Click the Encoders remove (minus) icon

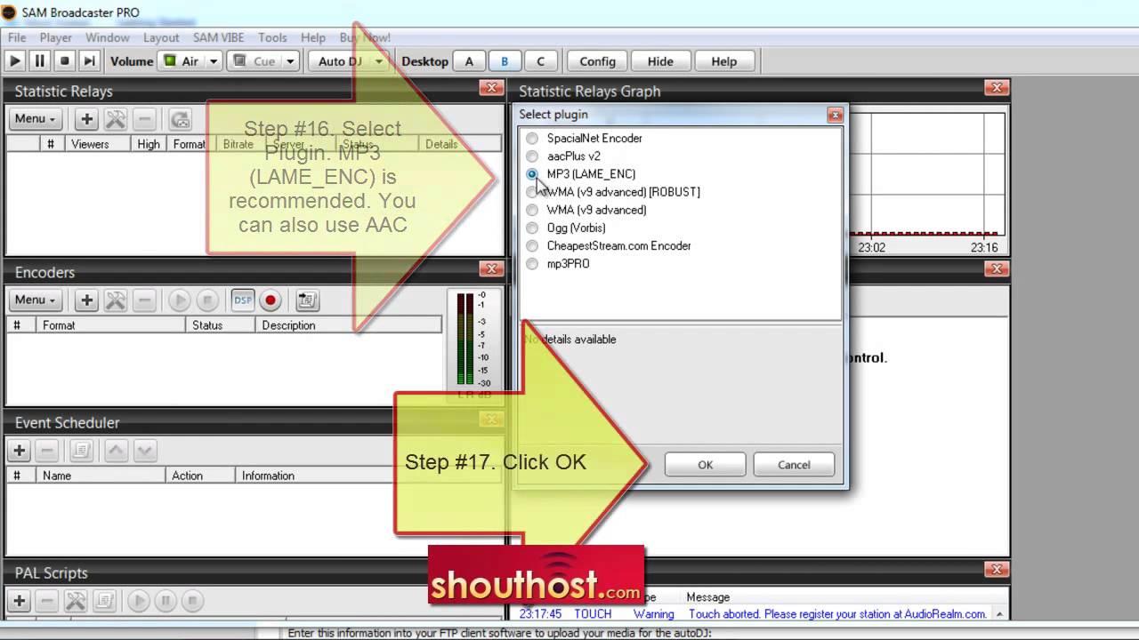145,300
